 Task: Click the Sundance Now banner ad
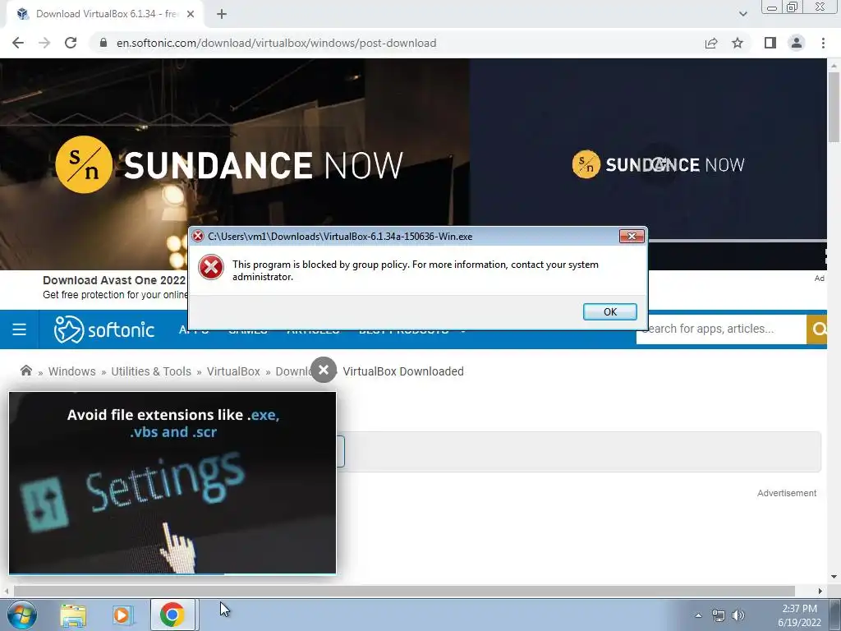coord(413,164)
